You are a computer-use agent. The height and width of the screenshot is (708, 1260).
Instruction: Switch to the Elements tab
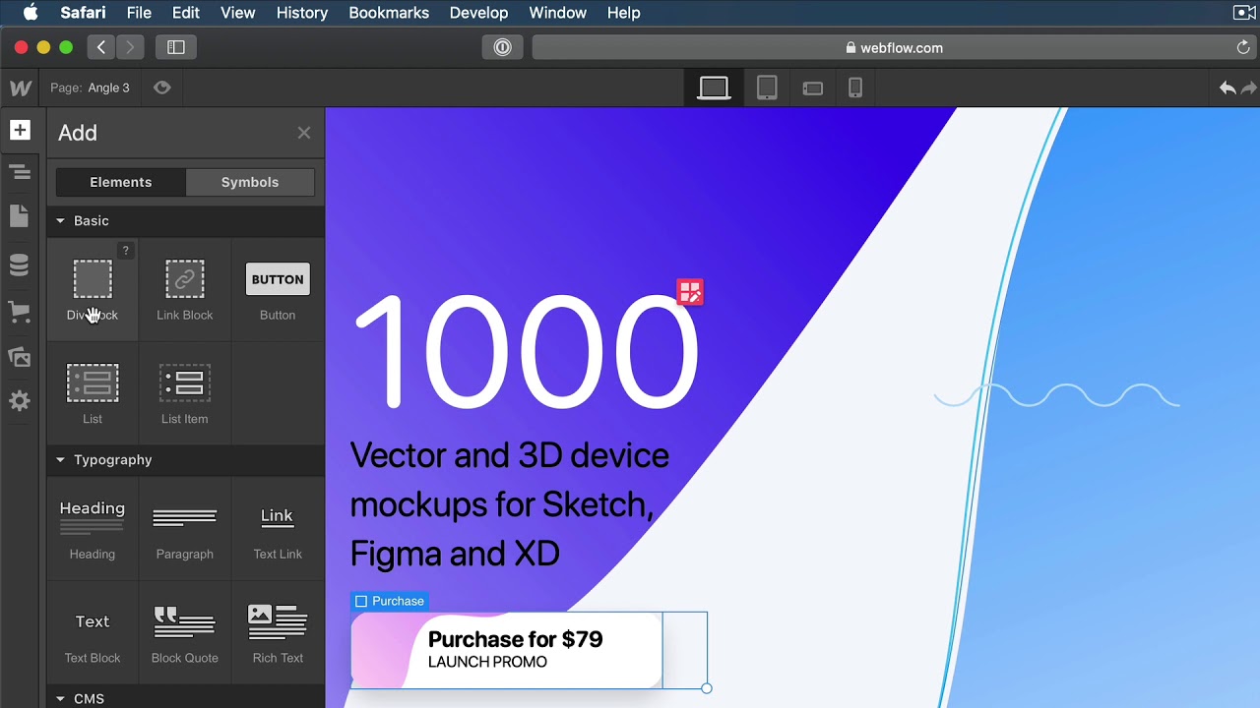click(x=121, y=182)
